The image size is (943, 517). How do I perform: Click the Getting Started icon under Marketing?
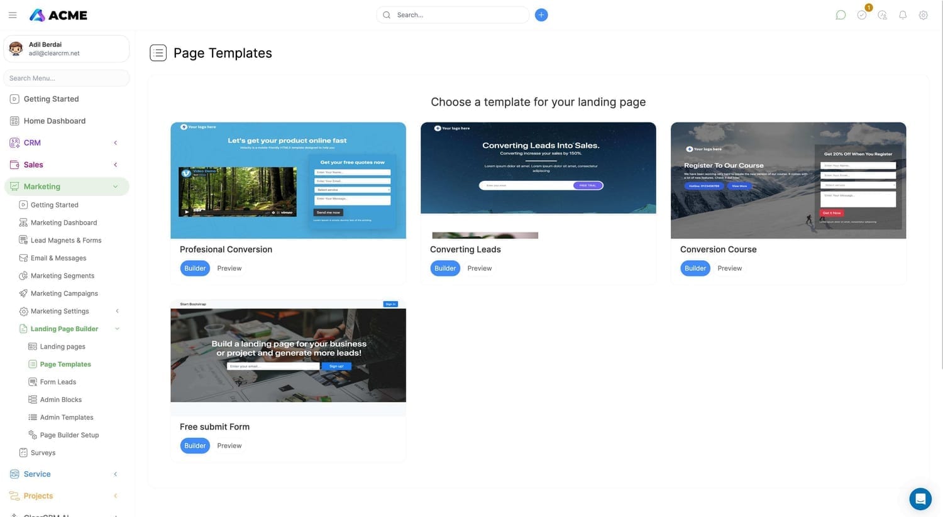(23, 205)
